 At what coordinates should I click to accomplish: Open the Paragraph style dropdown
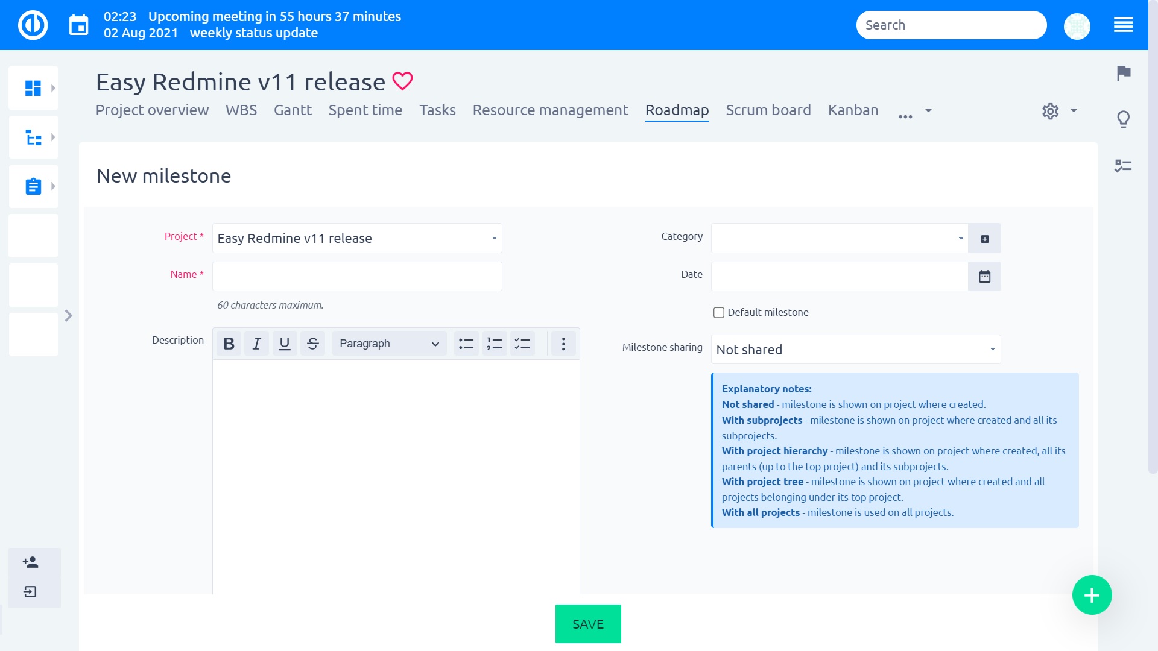389,343
